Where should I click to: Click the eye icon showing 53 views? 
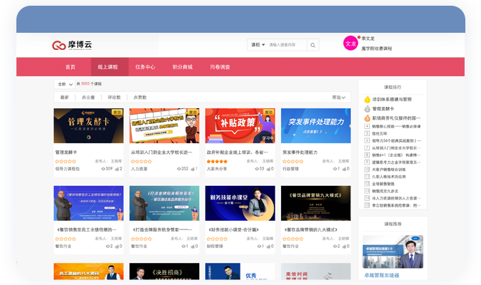point(257,169)
